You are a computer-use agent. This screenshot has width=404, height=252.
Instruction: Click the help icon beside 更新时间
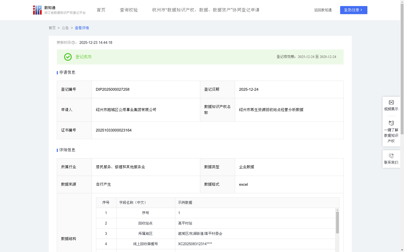coord(73,43)
